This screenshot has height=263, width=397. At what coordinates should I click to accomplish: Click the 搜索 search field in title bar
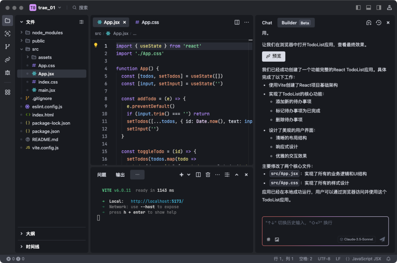click(x=80, y=8)
